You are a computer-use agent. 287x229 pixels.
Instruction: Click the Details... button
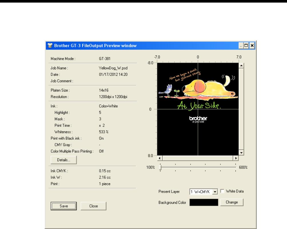(x=63, y=160)
